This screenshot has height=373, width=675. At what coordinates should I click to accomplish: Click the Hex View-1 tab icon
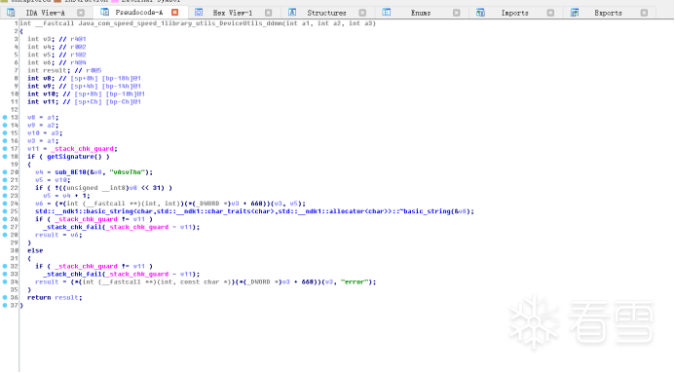(x=199, y=13)
